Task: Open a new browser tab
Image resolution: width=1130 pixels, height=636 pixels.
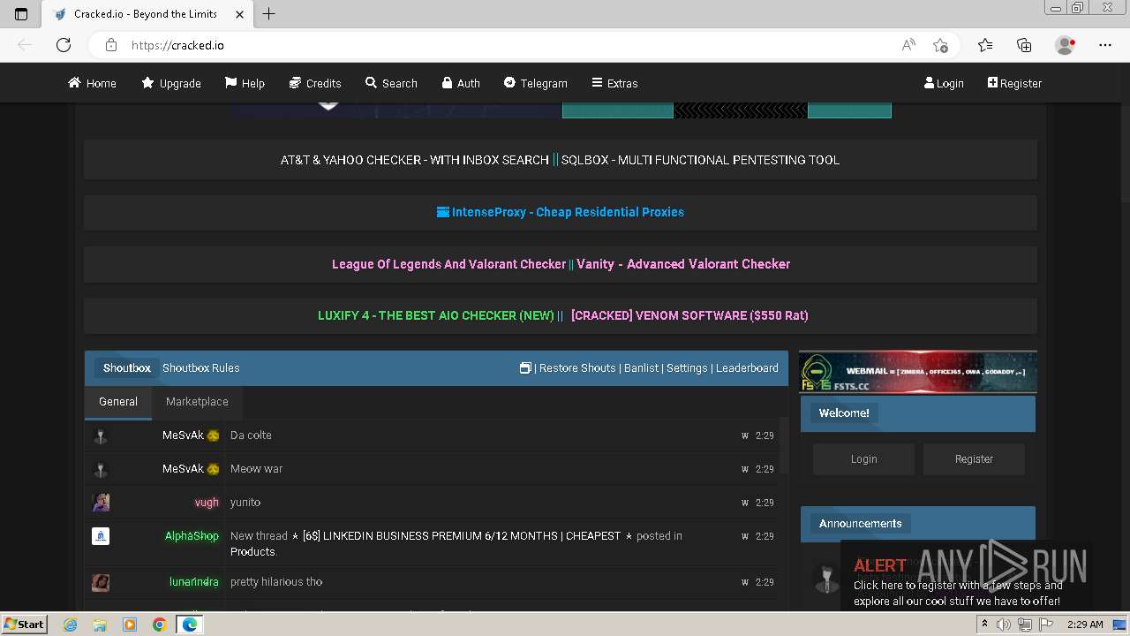Action: tap(269, 13)
